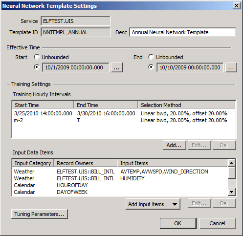Open the Add Input Items dropdown
Viewport: 243px width, 236px height.
click(x=153, y=204)
